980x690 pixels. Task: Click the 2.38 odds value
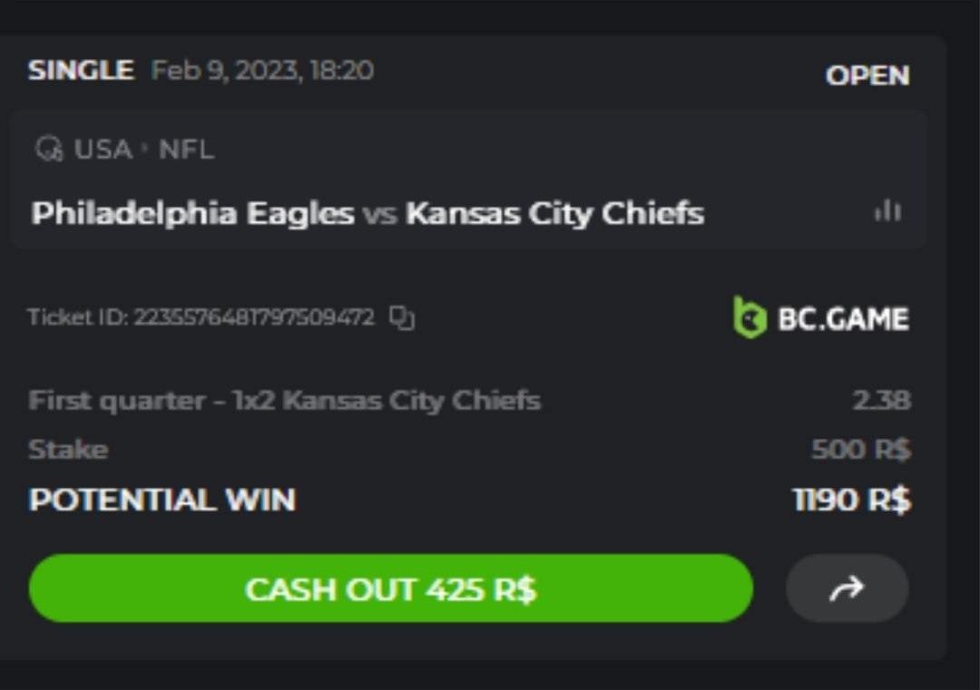tap(881, 400)
